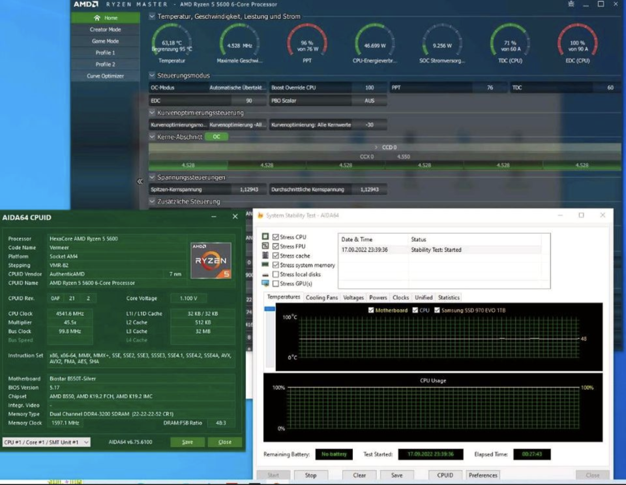Click the Save button in System Stability Test
The height and width of the screenshot is (485, 626).
pyautogui.click(x=397, y=475)
